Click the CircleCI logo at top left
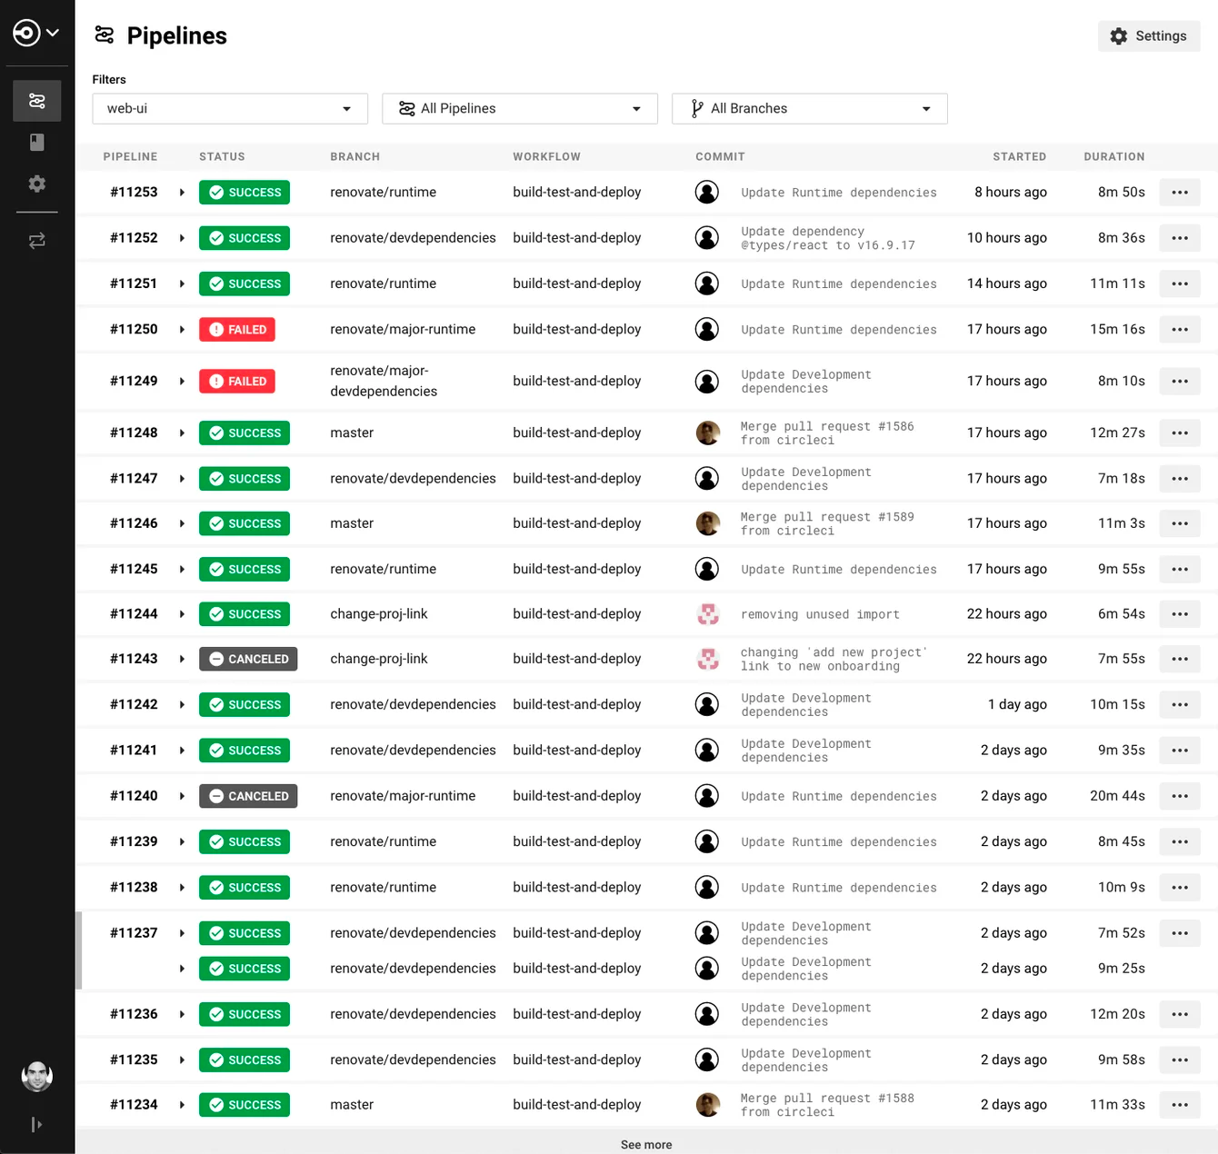This screenshot has width=1218, height=1154. click(27, 32)
